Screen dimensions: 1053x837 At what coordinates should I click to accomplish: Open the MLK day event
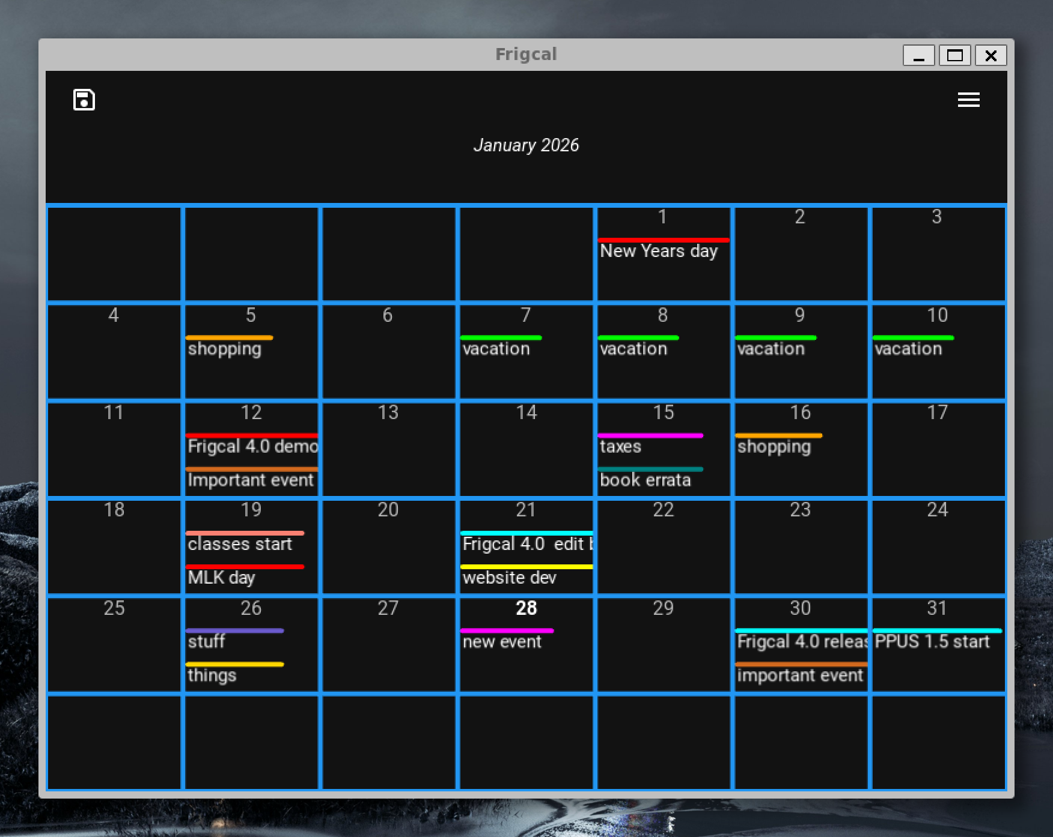(245, 578)
